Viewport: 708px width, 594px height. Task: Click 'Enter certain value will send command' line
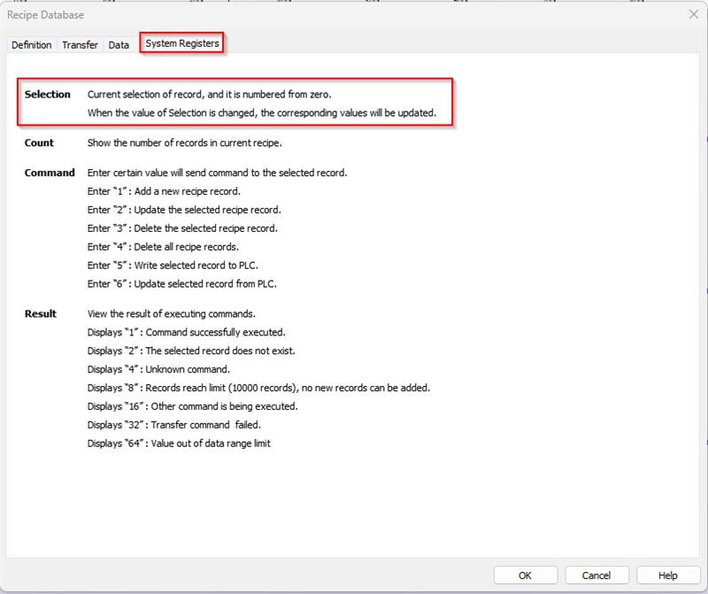(217, 173)
